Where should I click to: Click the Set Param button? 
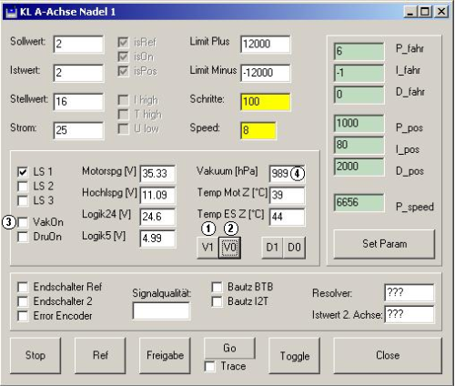tap(384, 244)
